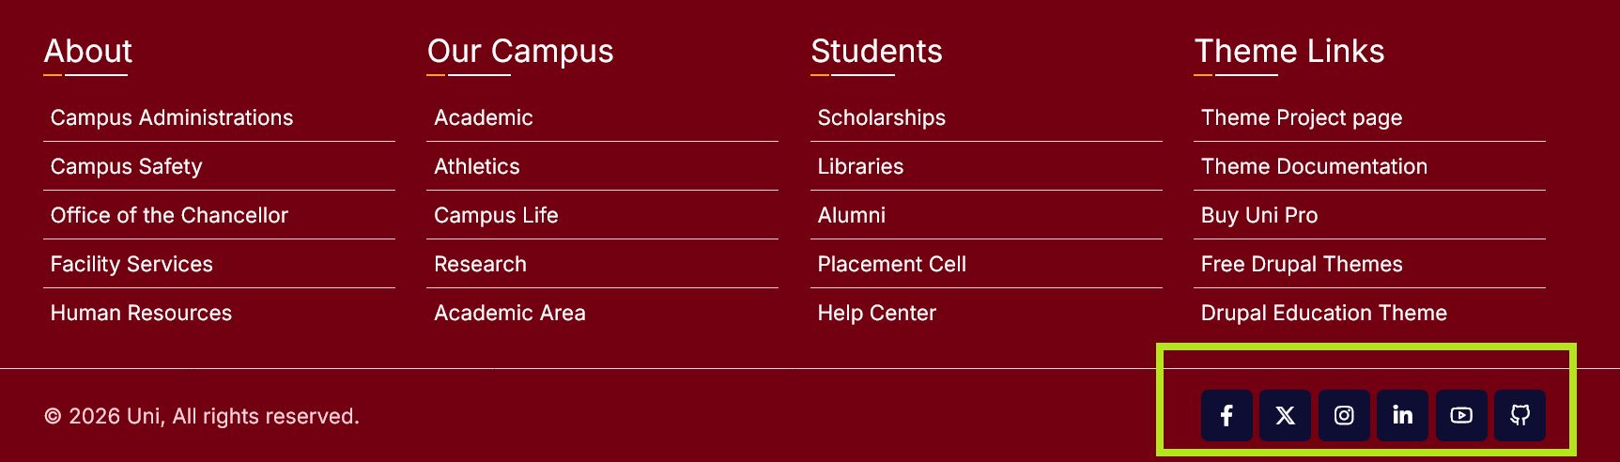The image size is (1620, 462).
Task: Click the Research link
Action: (480, 264)
